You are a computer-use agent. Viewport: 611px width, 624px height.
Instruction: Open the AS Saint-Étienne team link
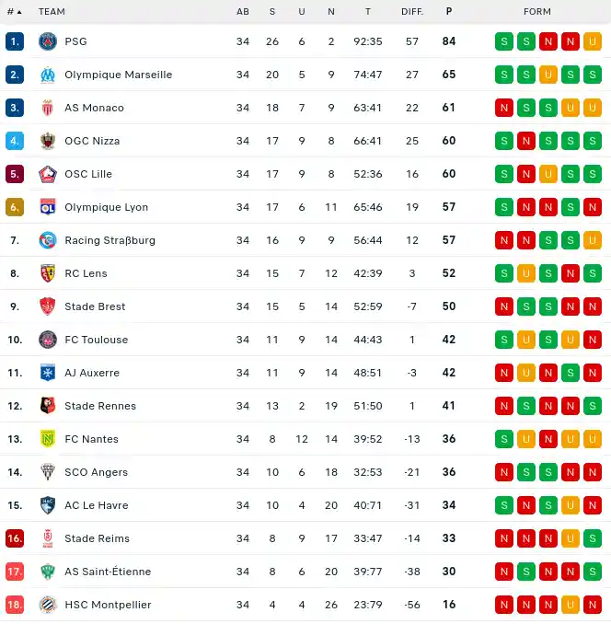[x=108, y=572]
